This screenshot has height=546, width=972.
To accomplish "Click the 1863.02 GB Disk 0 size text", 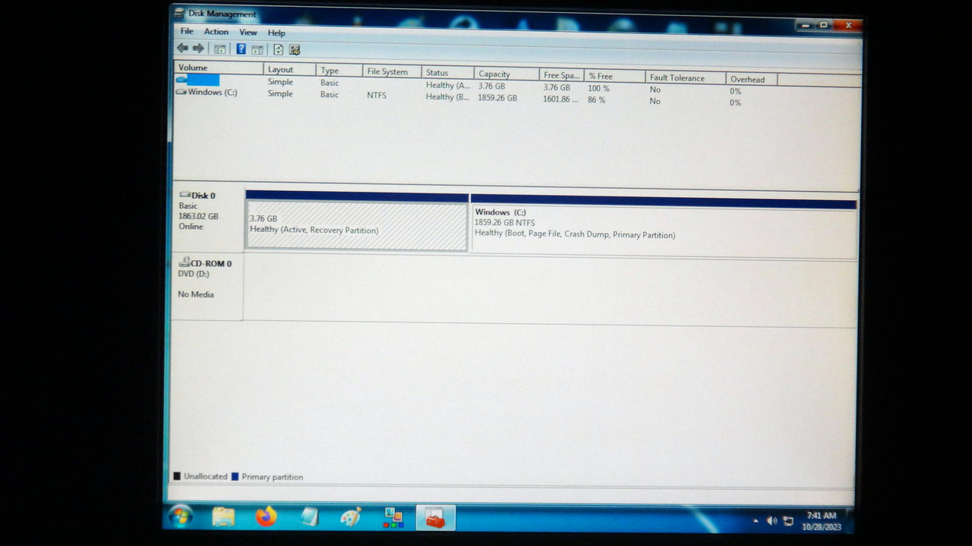I will (198, 216).
